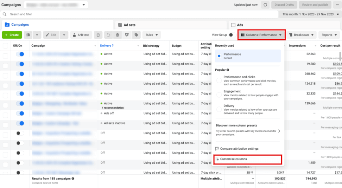Click the Bid strategy column header

coord(151,46)
